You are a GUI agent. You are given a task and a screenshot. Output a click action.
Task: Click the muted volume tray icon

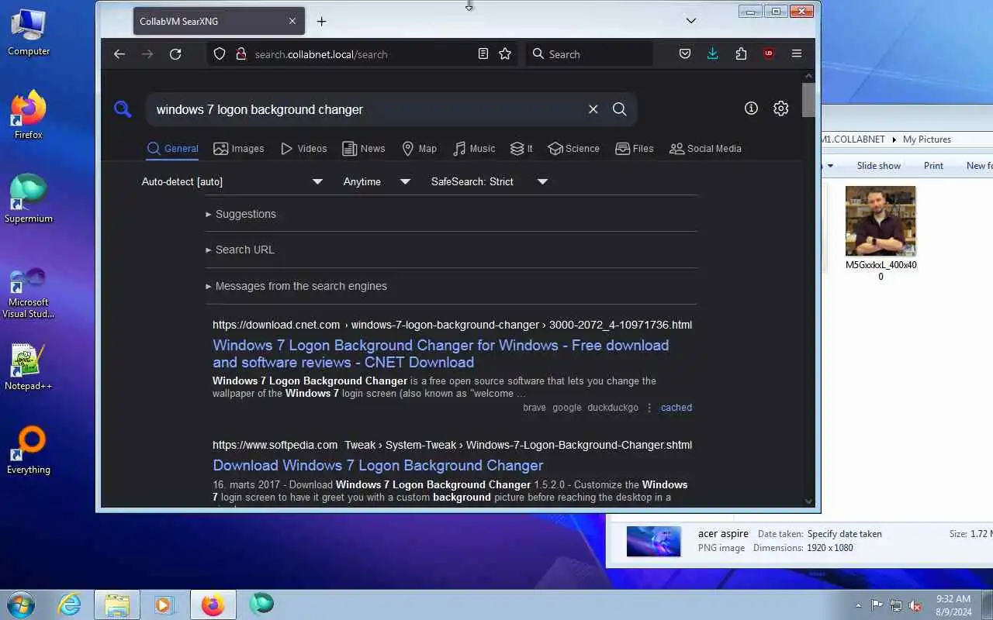[915, 605]
